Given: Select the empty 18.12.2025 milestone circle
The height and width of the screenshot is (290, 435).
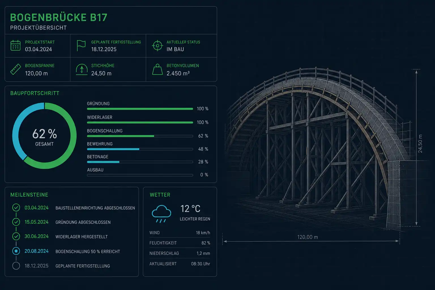Looking at the screenshot, I should coord(16,266).
